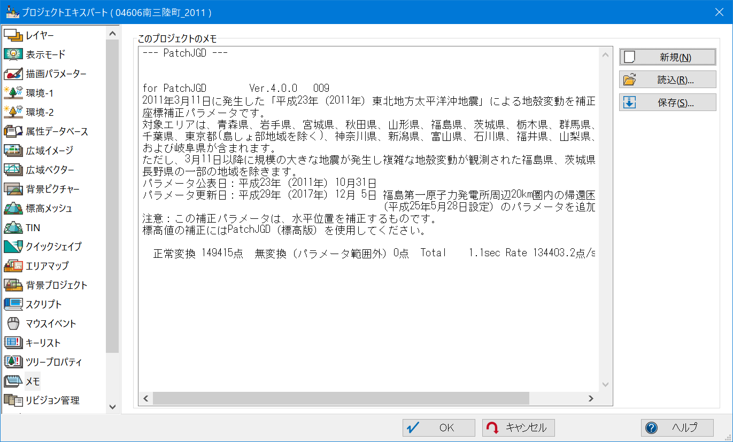Select the 環境-1 tree icon
This screenshot has height=442, width=733.
[x=13, y=93]
